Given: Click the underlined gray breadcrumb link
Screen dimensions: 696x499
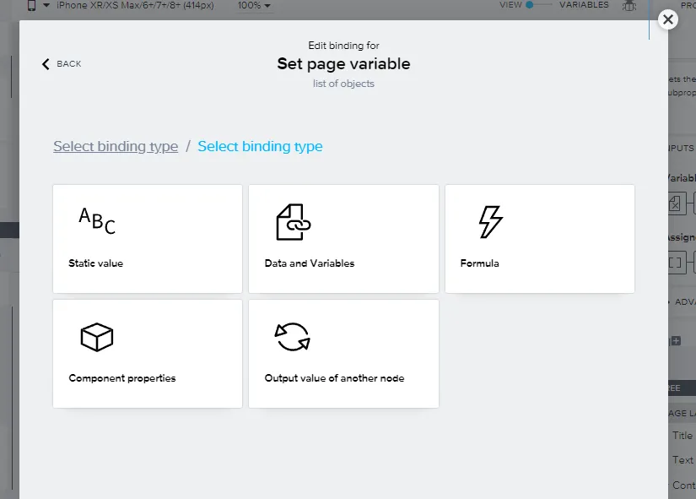Looking at the screenshot, I should 116,146.
